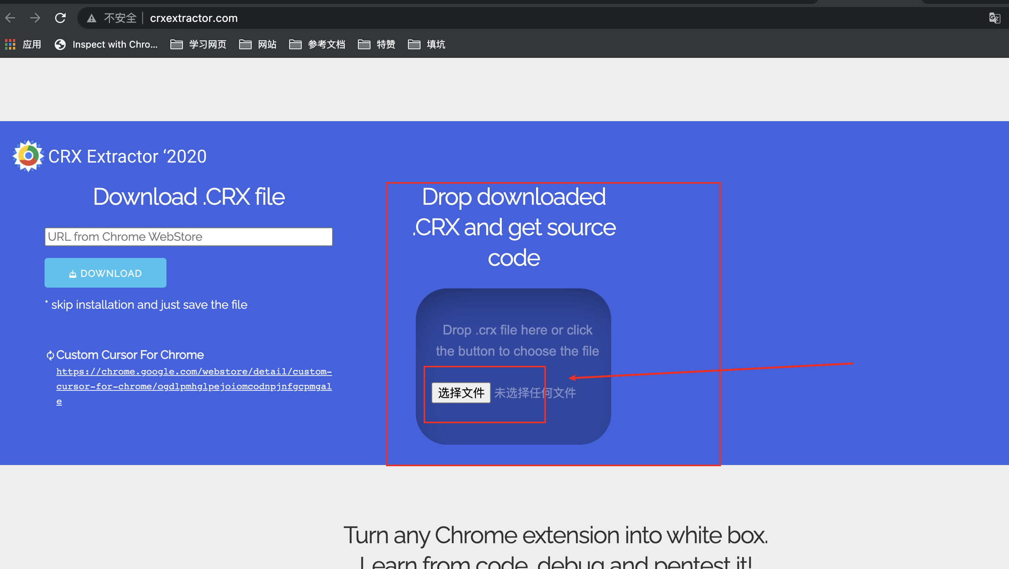
Task: Click the CRX Extractor Chrome logo icon
Action: coord(28,156)
